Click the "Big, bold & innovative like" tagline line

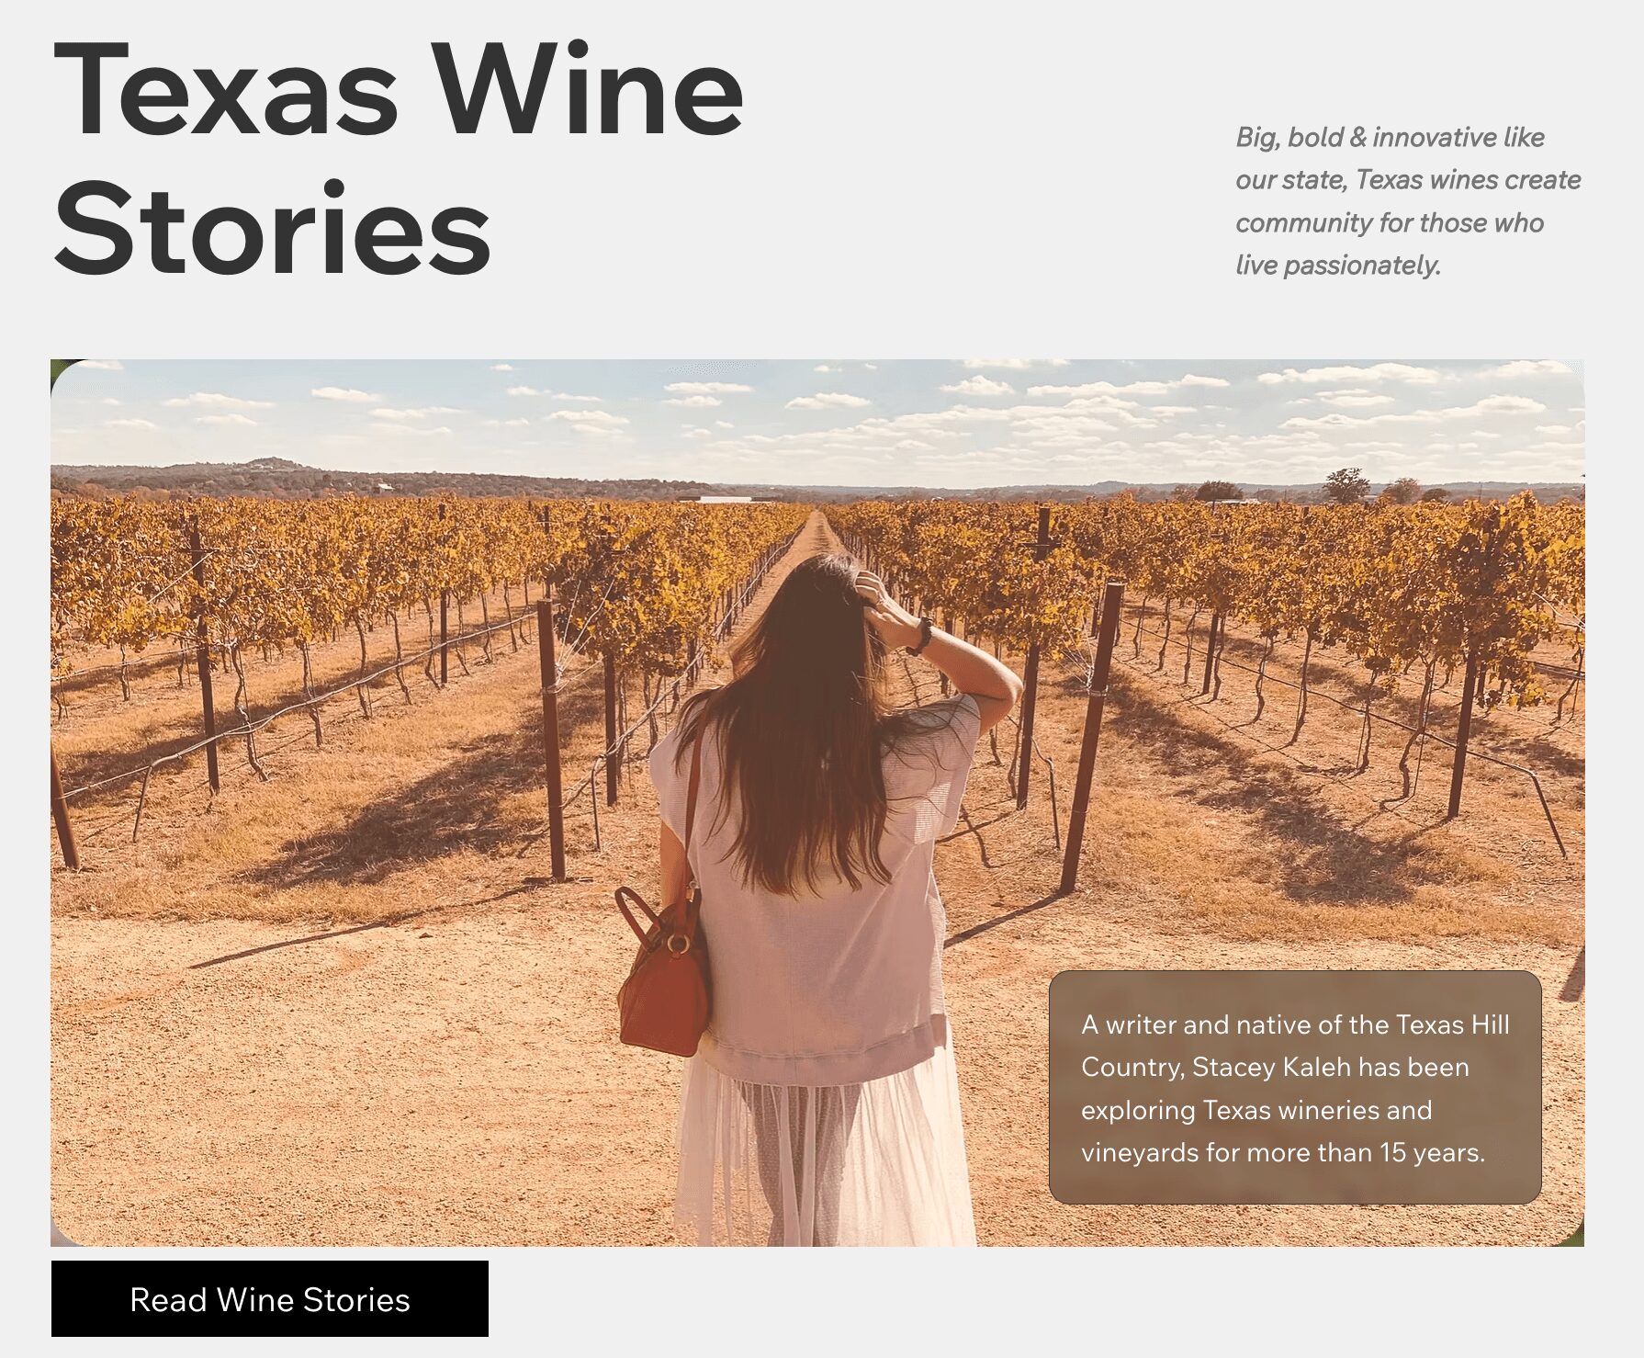(x=1390, y=137)
